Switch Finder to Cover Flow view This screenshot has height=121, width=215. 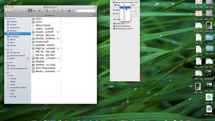click(x=34, y=10)
